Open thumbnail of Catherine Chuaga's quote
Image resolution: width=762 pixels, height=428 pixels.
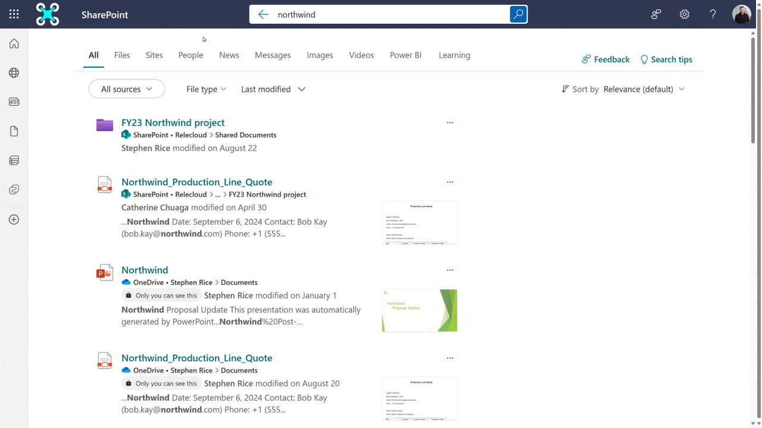pos(420,222)
